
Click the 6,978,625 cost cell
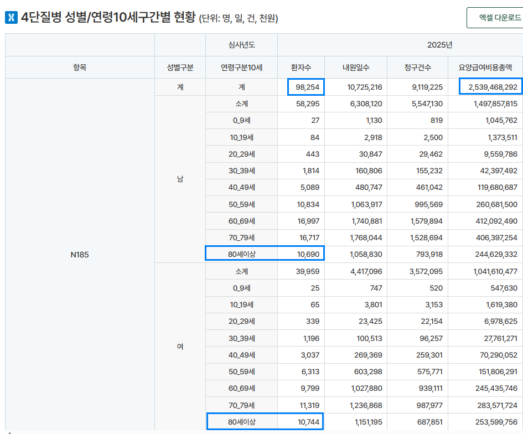coord(485,321)
